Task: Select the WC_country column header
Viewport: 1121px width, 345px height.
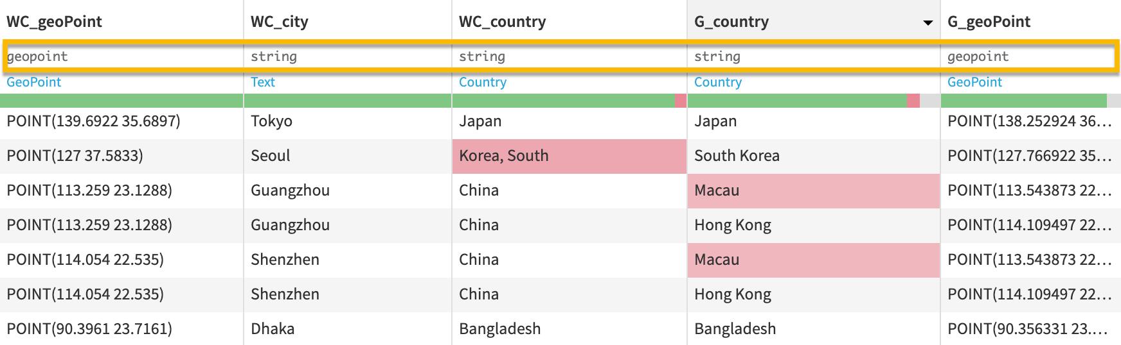Action: click(x=502, y=22)
